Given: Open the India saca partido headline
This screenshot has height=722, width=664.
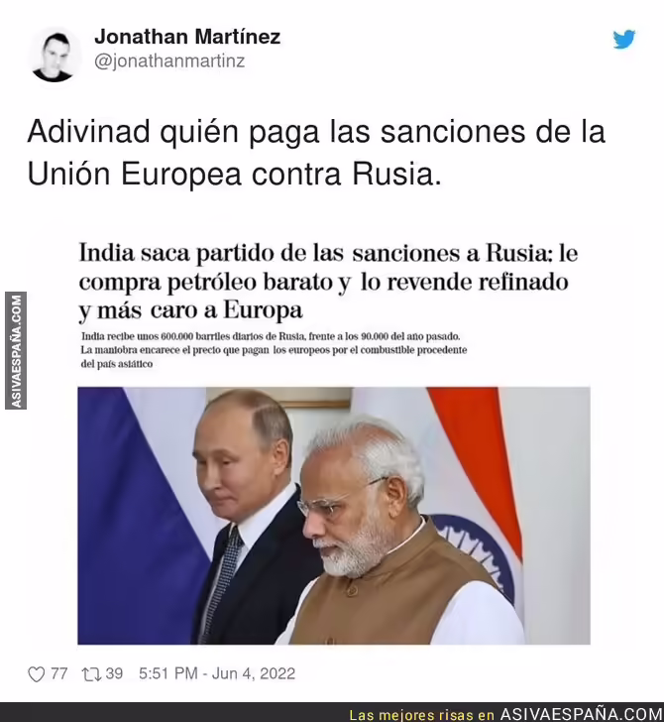Looking at the screenshot, I should 328,281.
